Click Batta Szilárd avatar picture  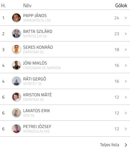[x=16, y=34]
